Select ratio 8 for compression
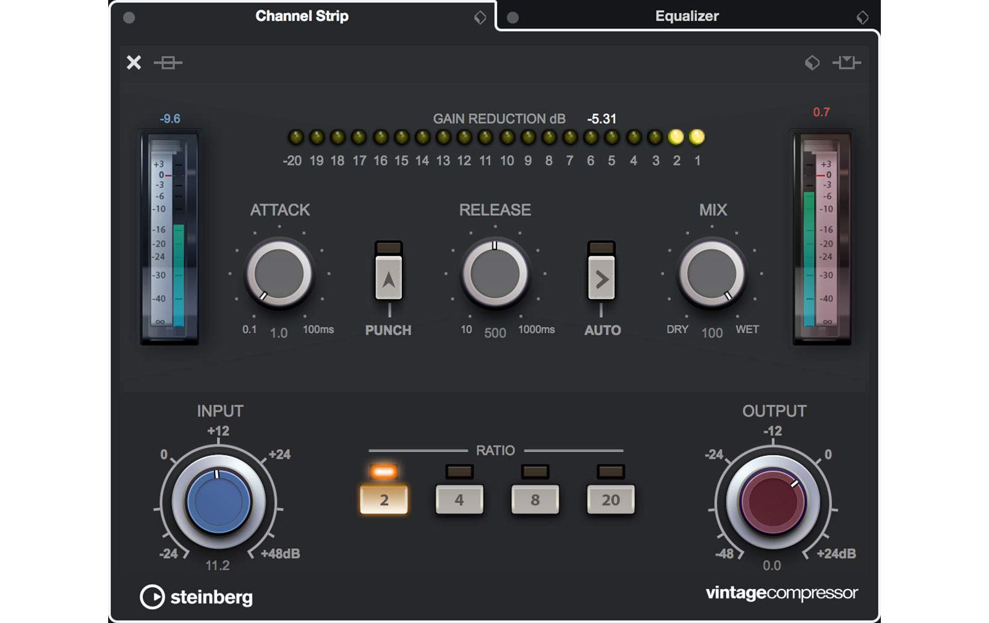 coord(535,499)
